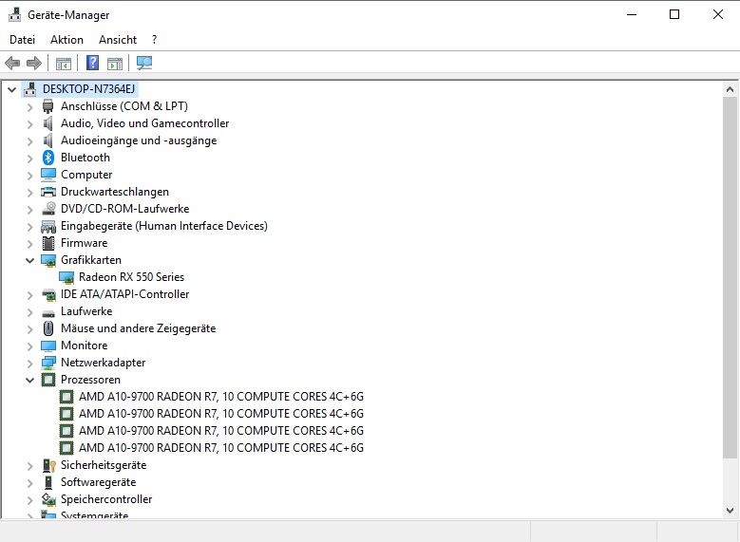Viewport: 740px width, 542px height.
Task: Click the display adapter icon beside Grafikkarten
Action: click(x=48, y=260)
